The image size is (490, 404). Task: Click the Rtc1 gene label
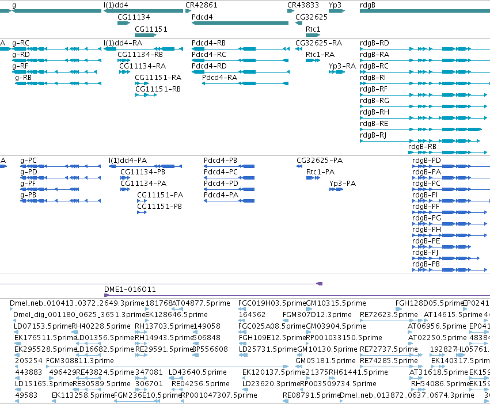[313, 29]
